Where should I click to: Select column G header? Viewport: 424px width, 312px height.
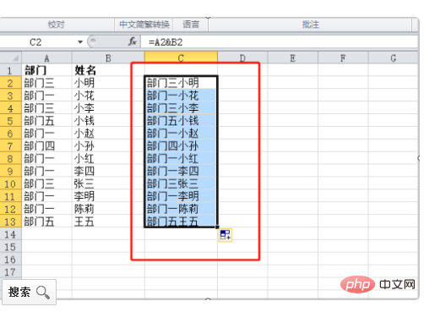click(x=394, y=58)
